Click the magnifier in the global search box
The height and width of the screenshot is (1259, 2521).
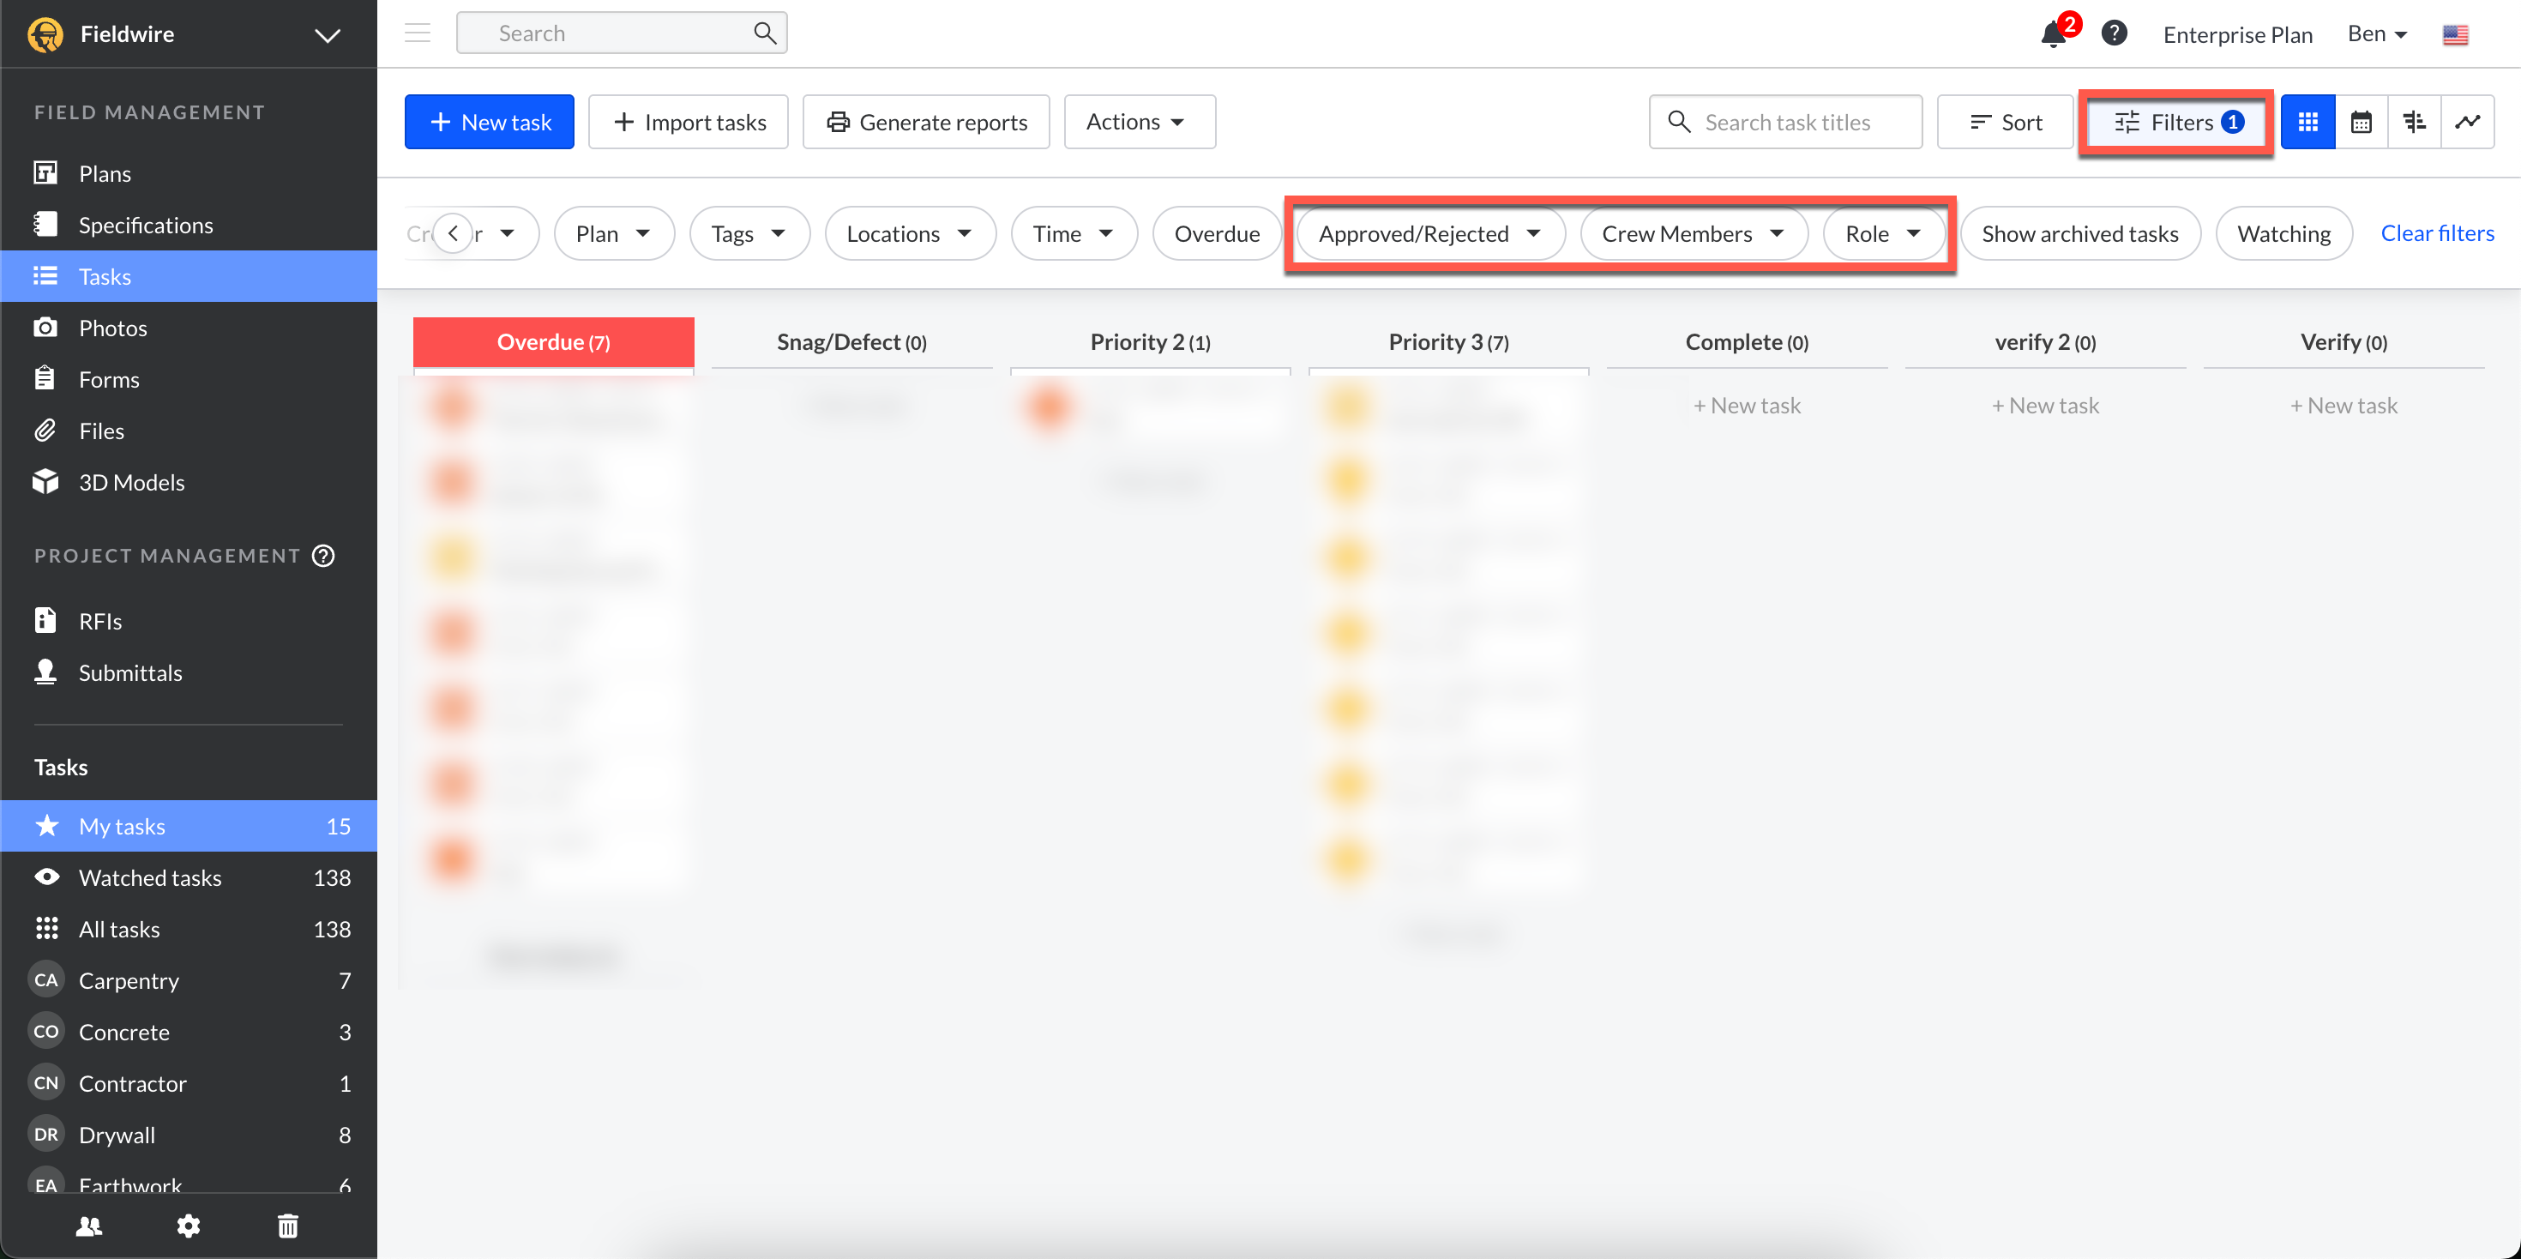tap(765, 33)
